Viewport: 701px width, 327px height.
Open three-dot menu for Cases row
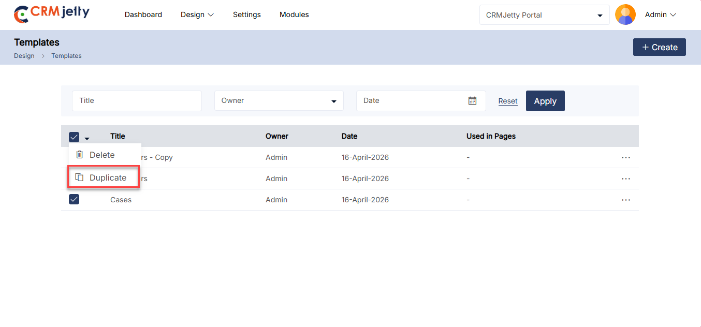[x=625, y=200]
